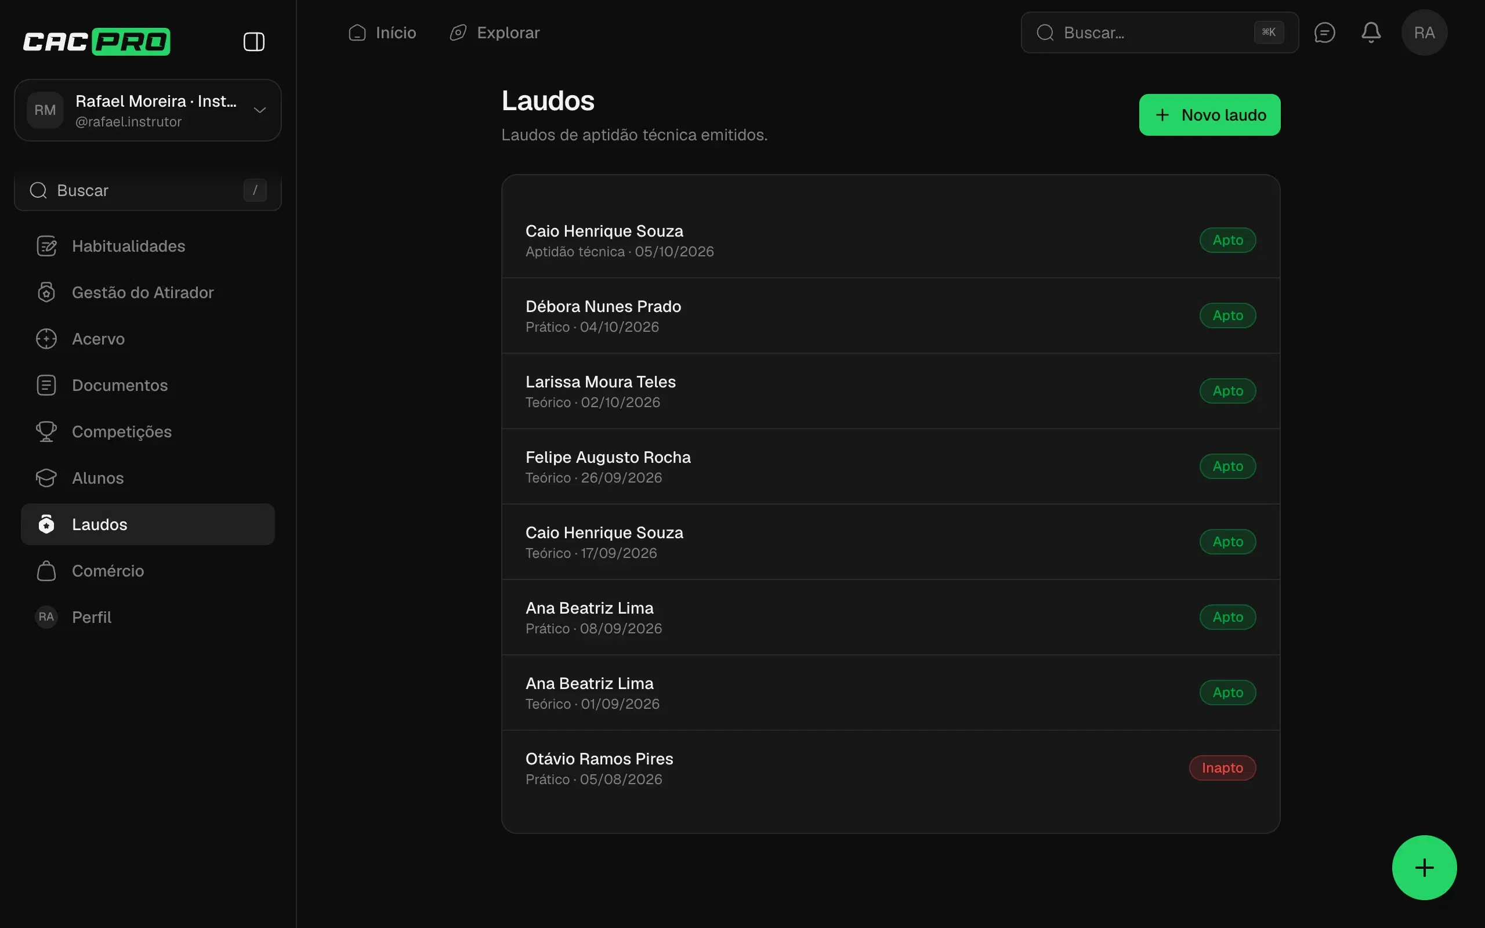The height and width of the screenshot is (928, 1485).
Task: Click the Apto badge for Larissa Moura Teles
Action: [1227, 391]
